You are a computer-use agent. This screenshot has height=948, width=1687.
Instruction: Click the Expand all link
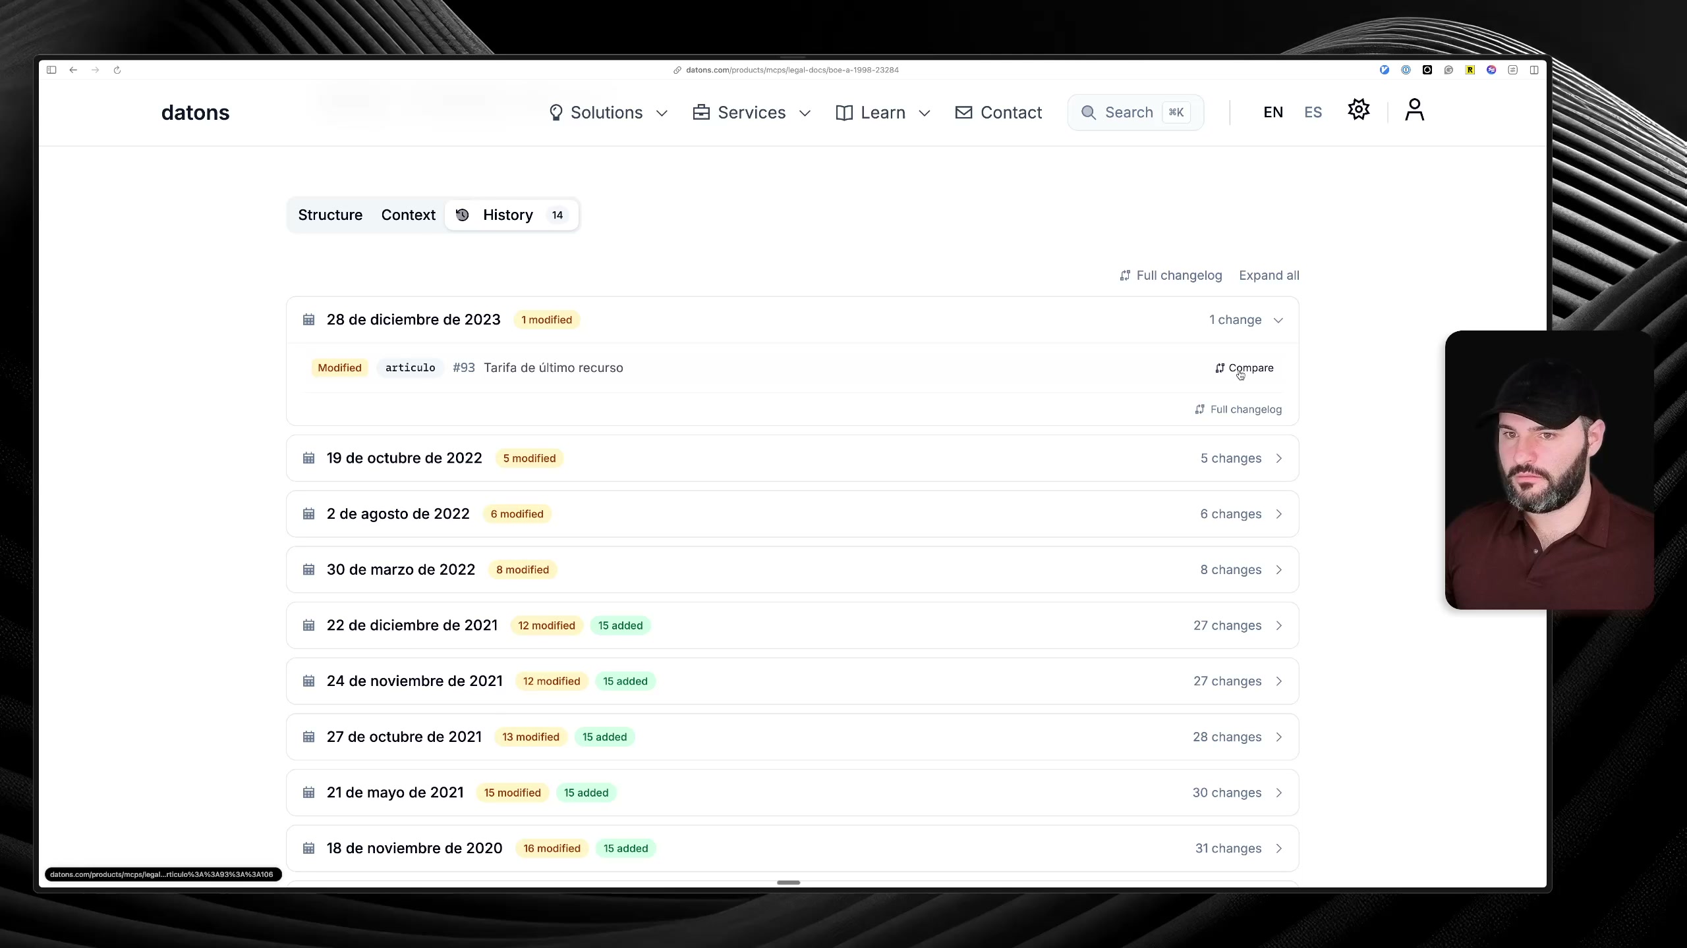[x=1269, y=276]
